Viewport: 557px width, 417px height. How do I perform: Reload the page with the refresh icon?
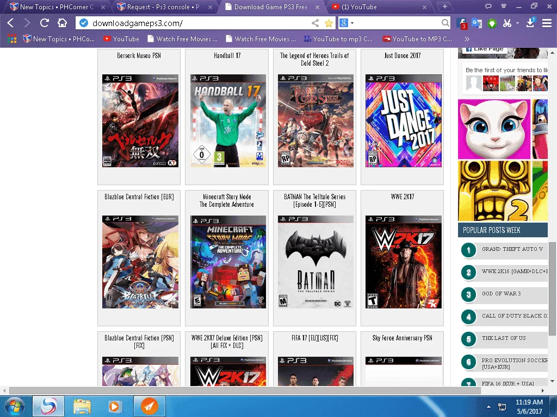pyautogui.click(x=45, y=23)
